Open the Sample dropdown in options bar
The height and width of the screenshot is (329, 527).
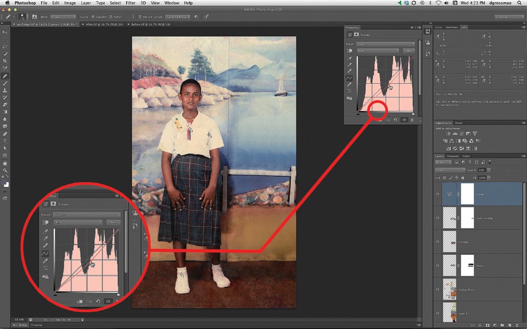click(178, 17)
